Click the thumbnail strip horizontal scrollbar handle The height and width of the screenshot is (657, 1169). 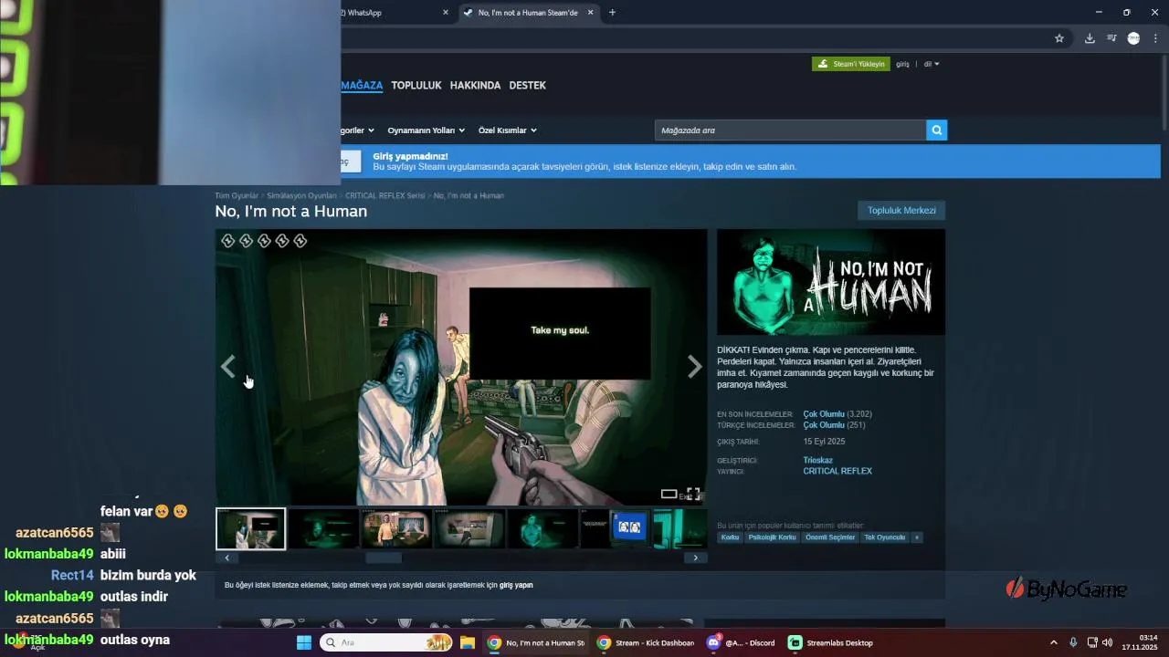[384, 558]
